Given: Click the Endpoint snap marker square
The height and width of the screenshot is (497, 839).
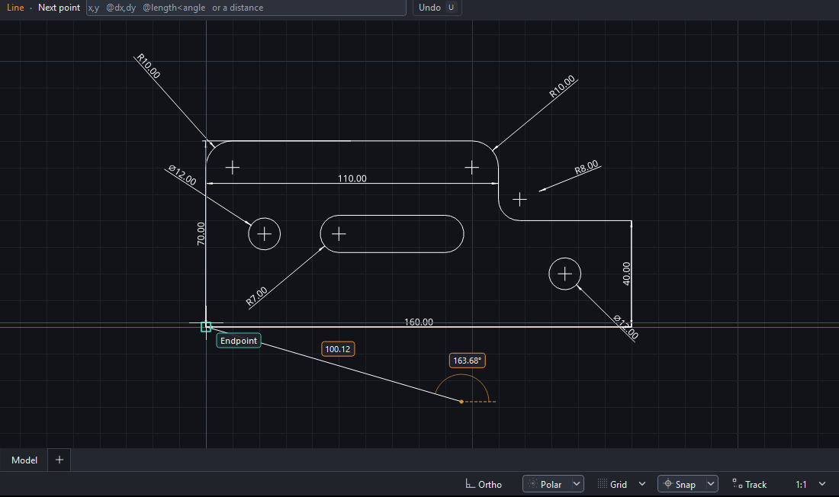Looking at the screenshot, I should click(x=206, y=327).
